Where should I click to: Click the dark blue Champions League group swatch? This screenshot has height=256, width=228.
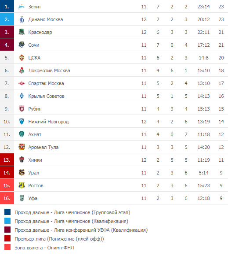pos(7,212)
